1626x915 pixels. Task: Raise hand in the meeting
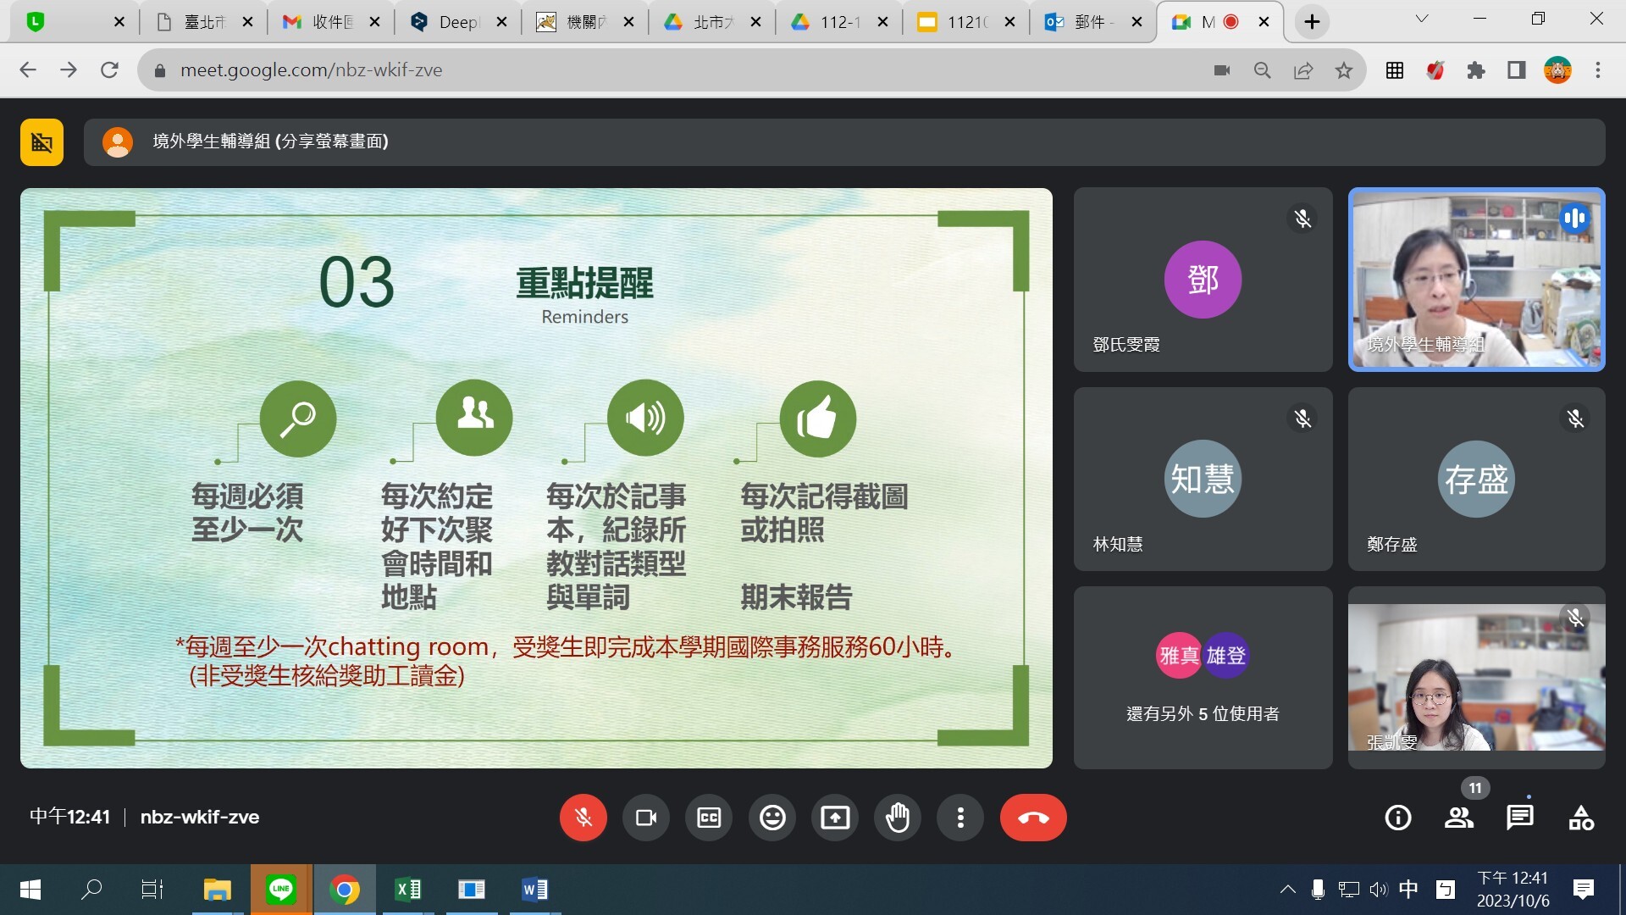(x=898, y=818)
